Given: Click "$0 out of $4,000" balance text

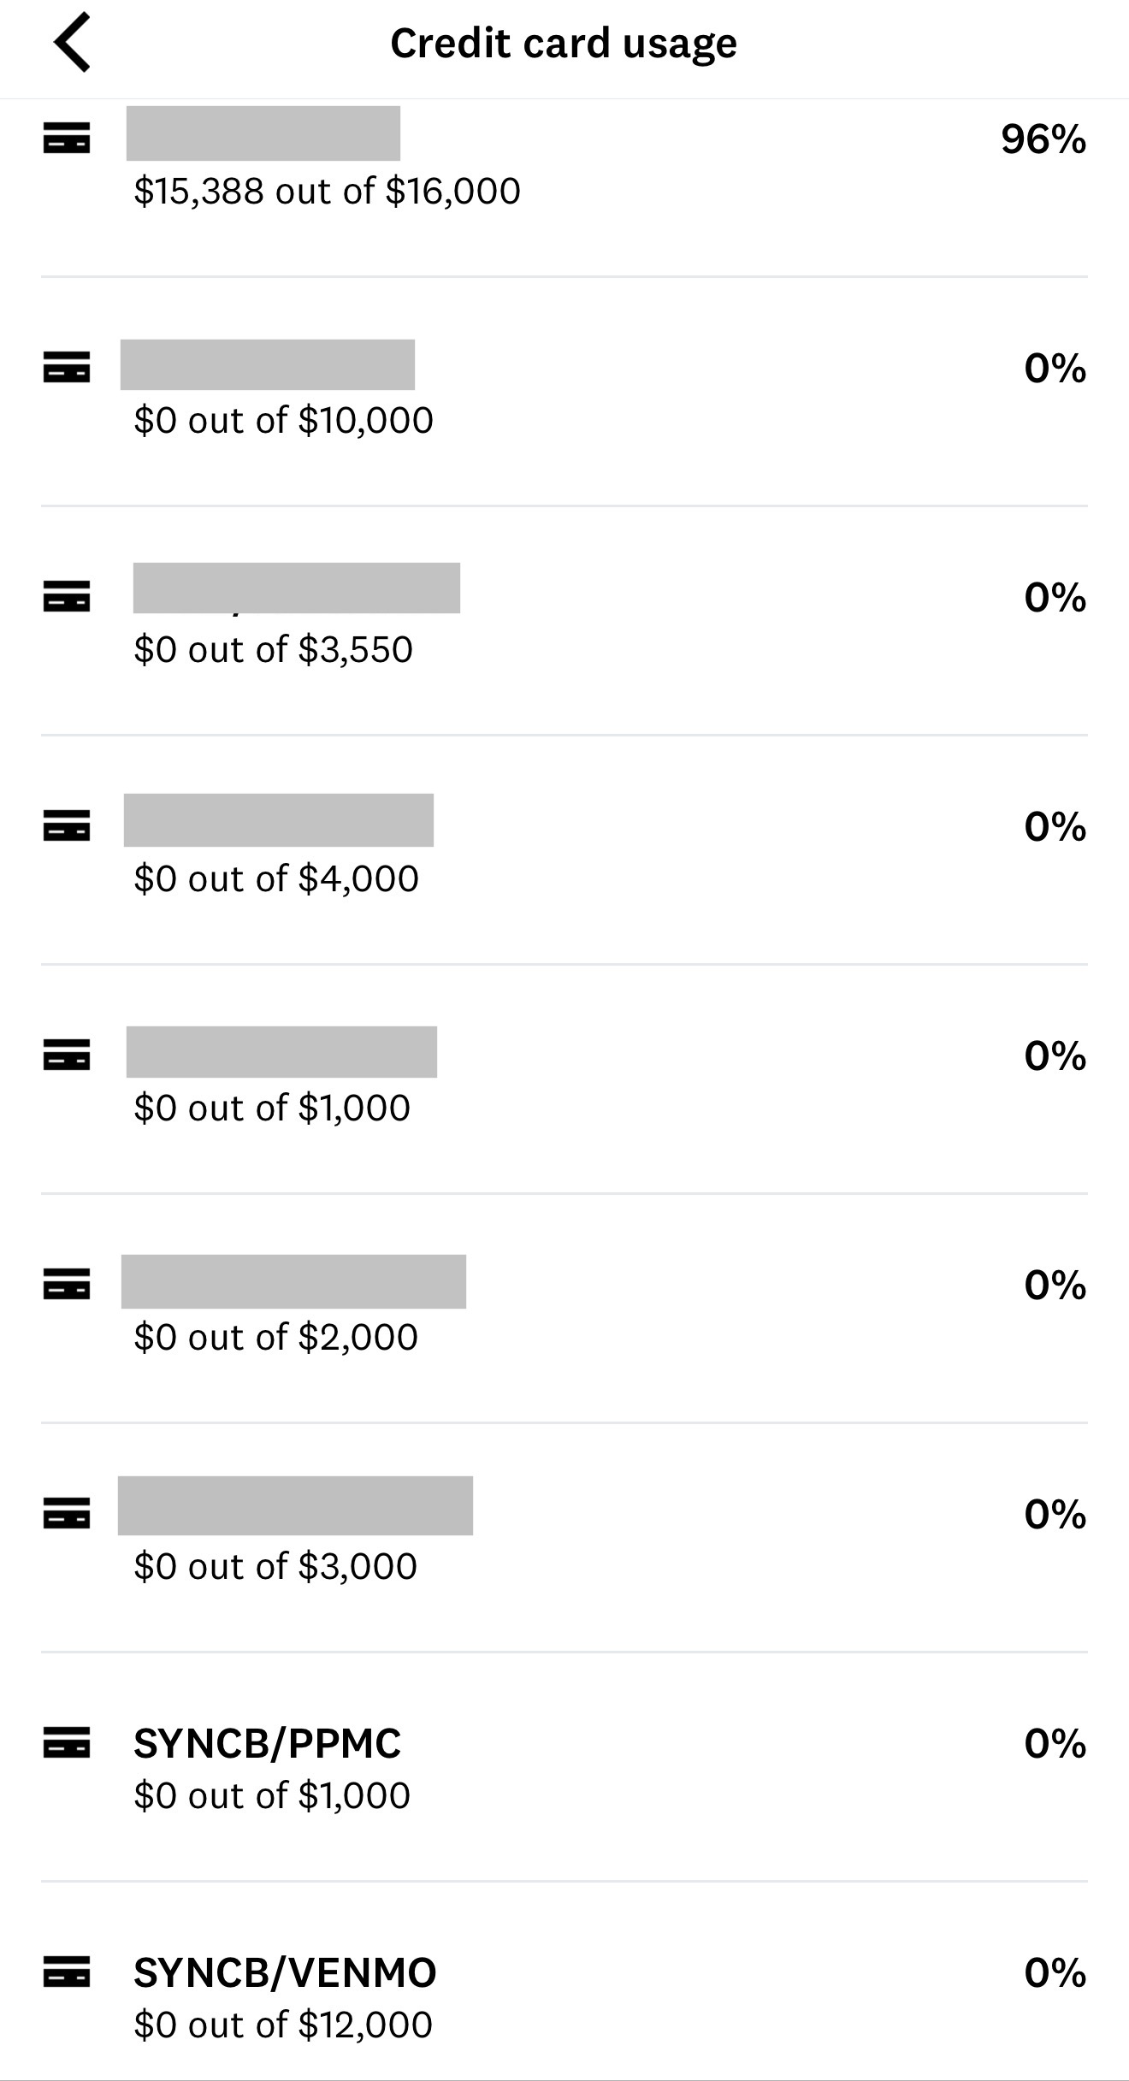Looking at the screenshot, I should pyautogui.click(x=275, y=879).
